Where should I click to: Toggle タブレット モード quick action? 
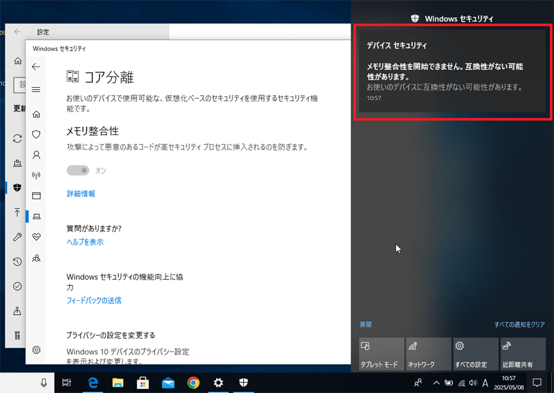click(x=382, y=354)
